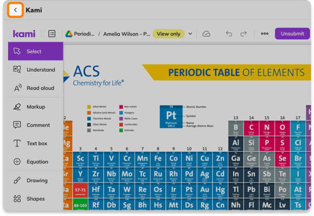Expand the dropdown arrow beside View only
Image resolution: width=314 pixels, height=216 pixels.
pyautogui.click(x=190, y=34)
